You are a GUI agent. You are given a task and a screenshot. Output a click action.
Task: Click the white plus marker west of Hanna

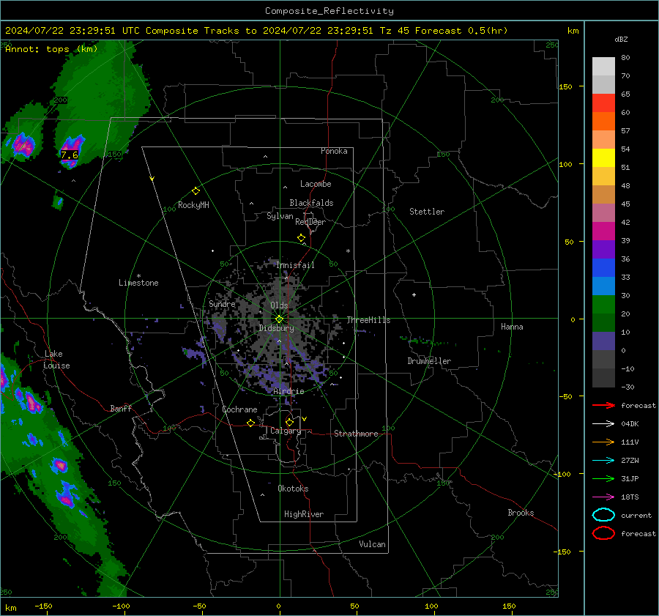coord(414,294)
